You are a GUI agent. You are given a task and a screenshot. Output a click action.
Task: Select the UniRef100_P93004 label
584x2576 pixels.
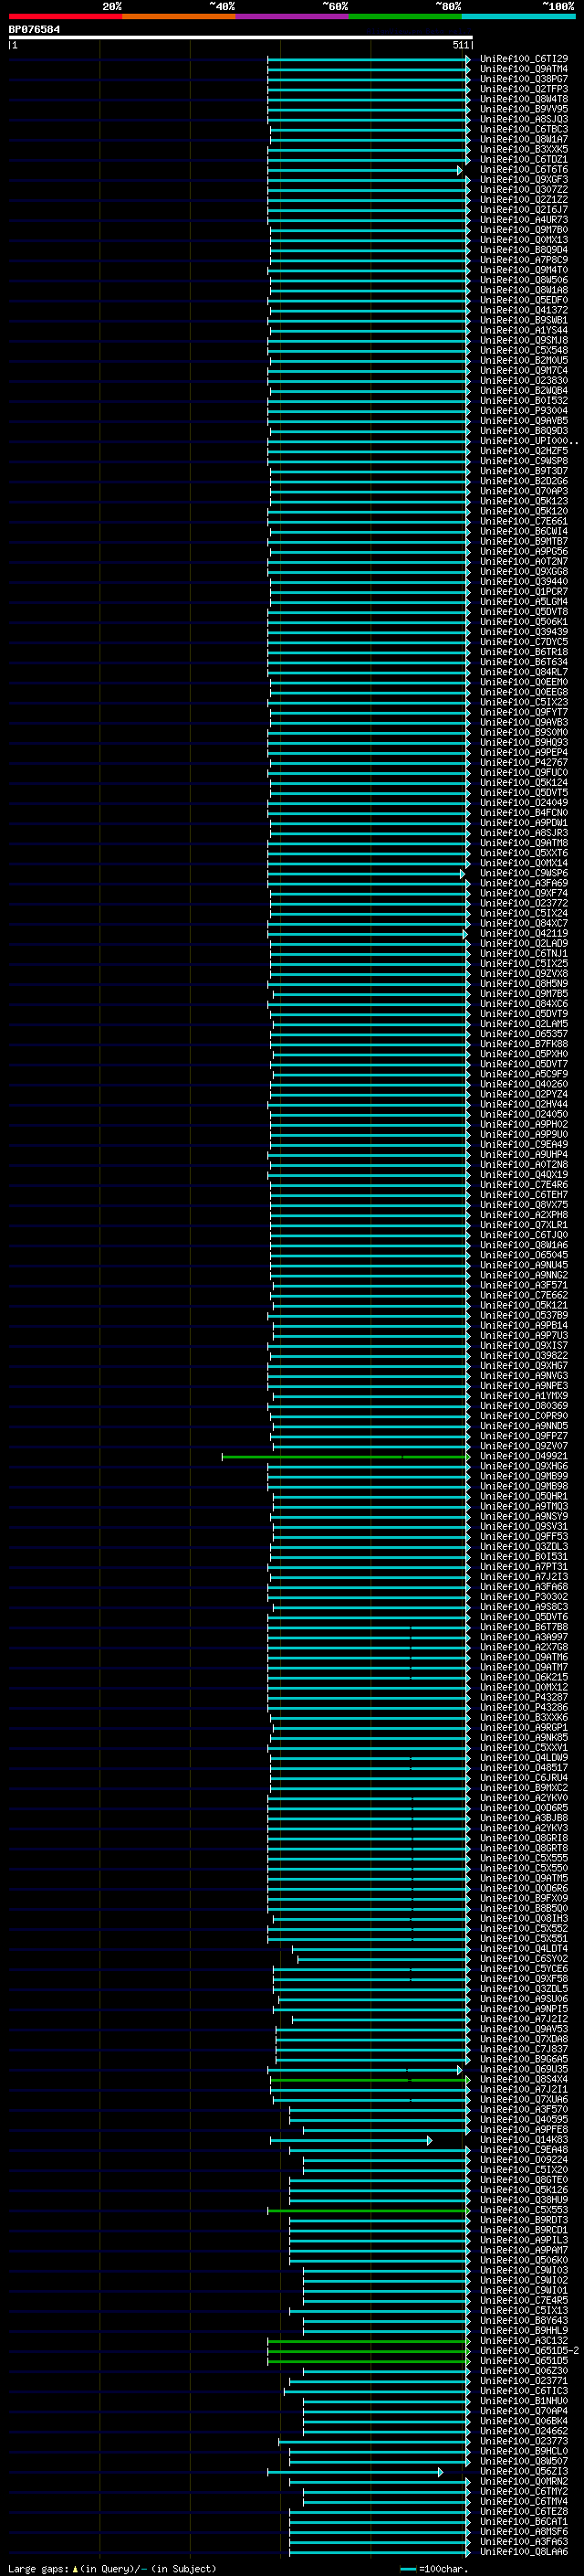point(524,411)
